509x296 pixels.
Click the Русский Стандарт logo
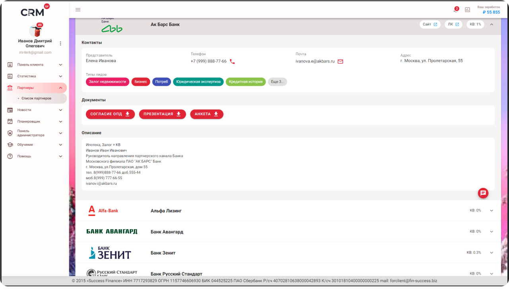(x=112, y=273)
